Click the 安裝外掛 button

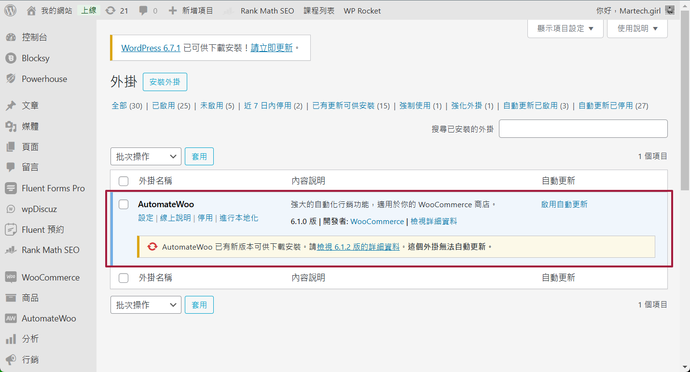(165, 82)
